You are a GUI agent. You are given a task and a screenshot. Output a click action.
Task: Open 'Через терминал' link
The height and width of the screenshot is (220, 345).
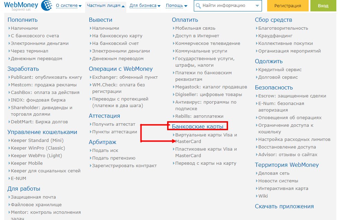pyautogui.click(x=29, y=51)
